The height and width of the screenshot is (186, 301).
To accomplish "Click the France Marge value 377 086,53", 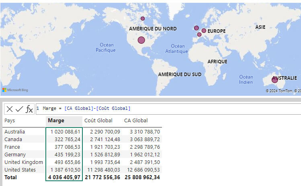I will pos(66,147).
